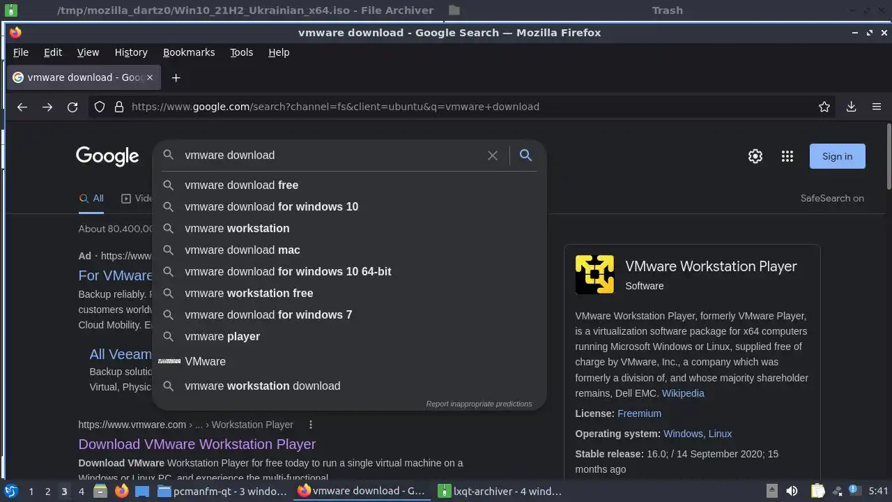This screenshot has width=892, height=502.
Task: Open the File menu
Action: click(21, 52)
